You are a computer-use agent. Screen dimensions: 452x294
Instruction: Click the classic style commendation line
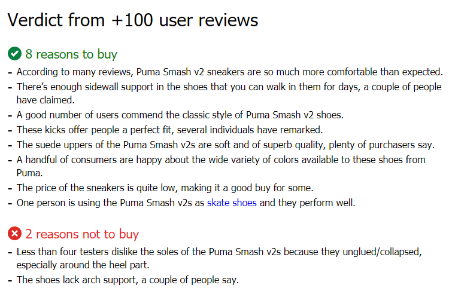tap(180, 115)
